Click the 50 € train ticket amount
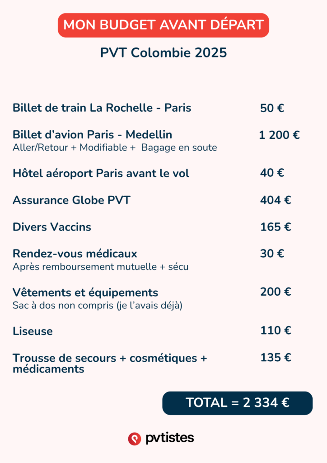The height and width of the screenshot is (463, 327). (272, 108)
